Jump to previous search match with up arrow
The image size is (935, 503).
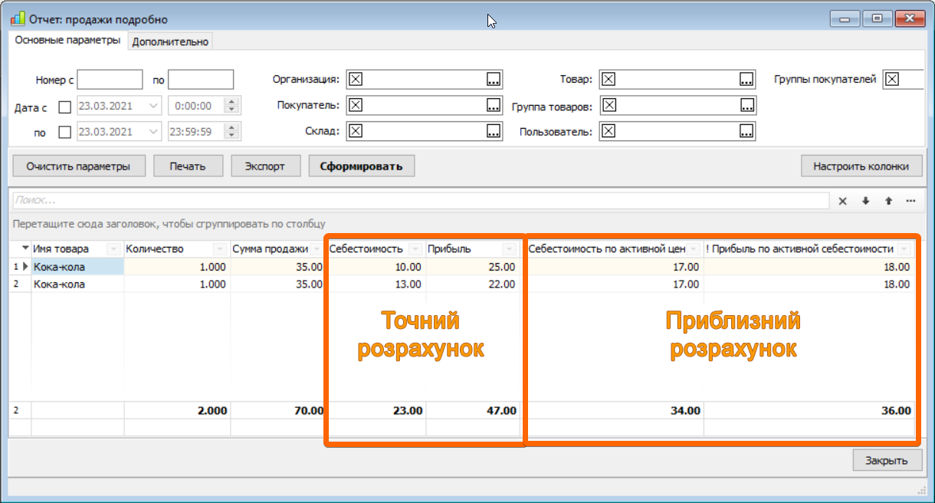(x=888, y=201)
